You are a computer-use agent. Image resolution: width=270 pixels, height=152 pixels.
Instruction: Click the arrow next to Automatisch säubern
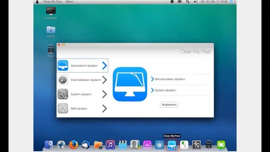pos(105,65)
